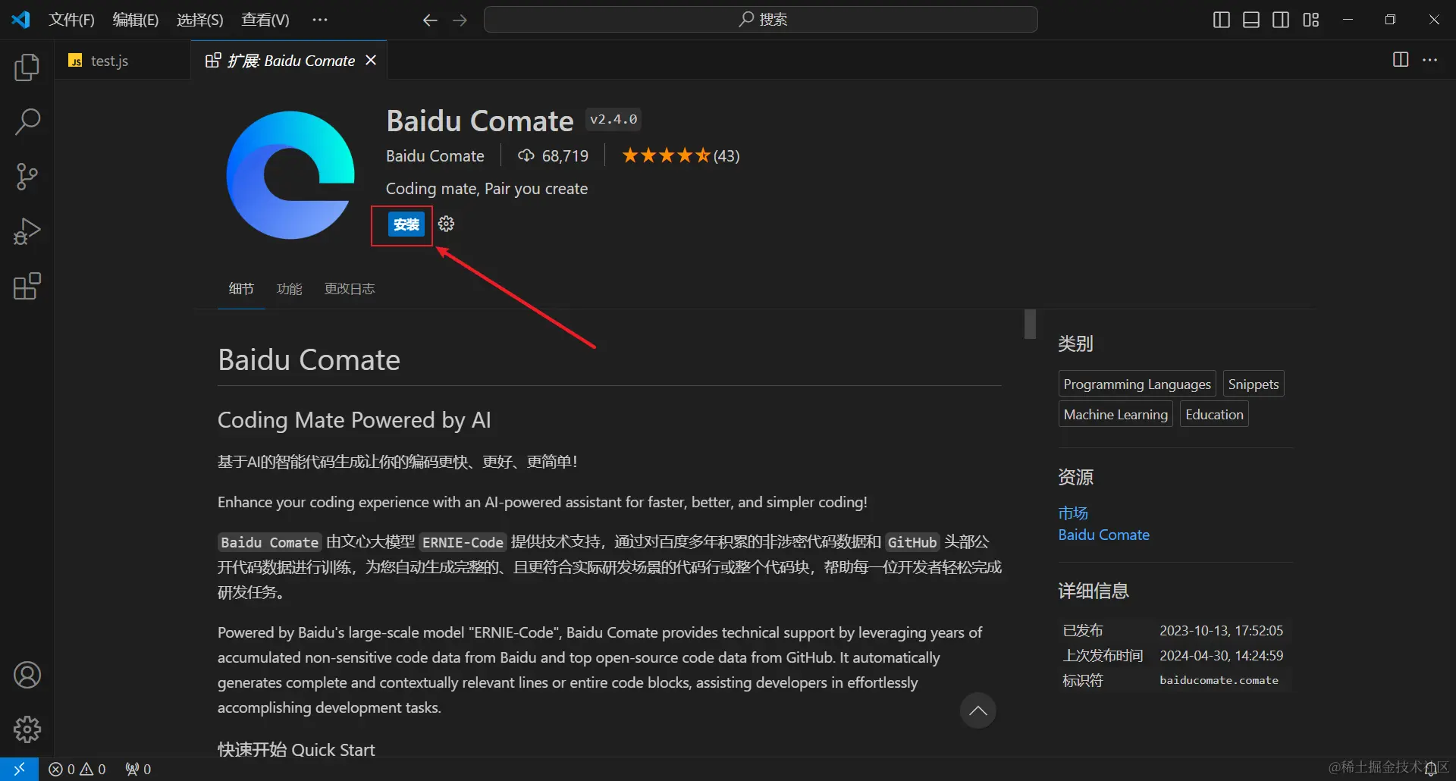Screen dimensions: 1456x781
Task: Toggle secondary side bar layout icon
Action: (x=1281, y=20)
